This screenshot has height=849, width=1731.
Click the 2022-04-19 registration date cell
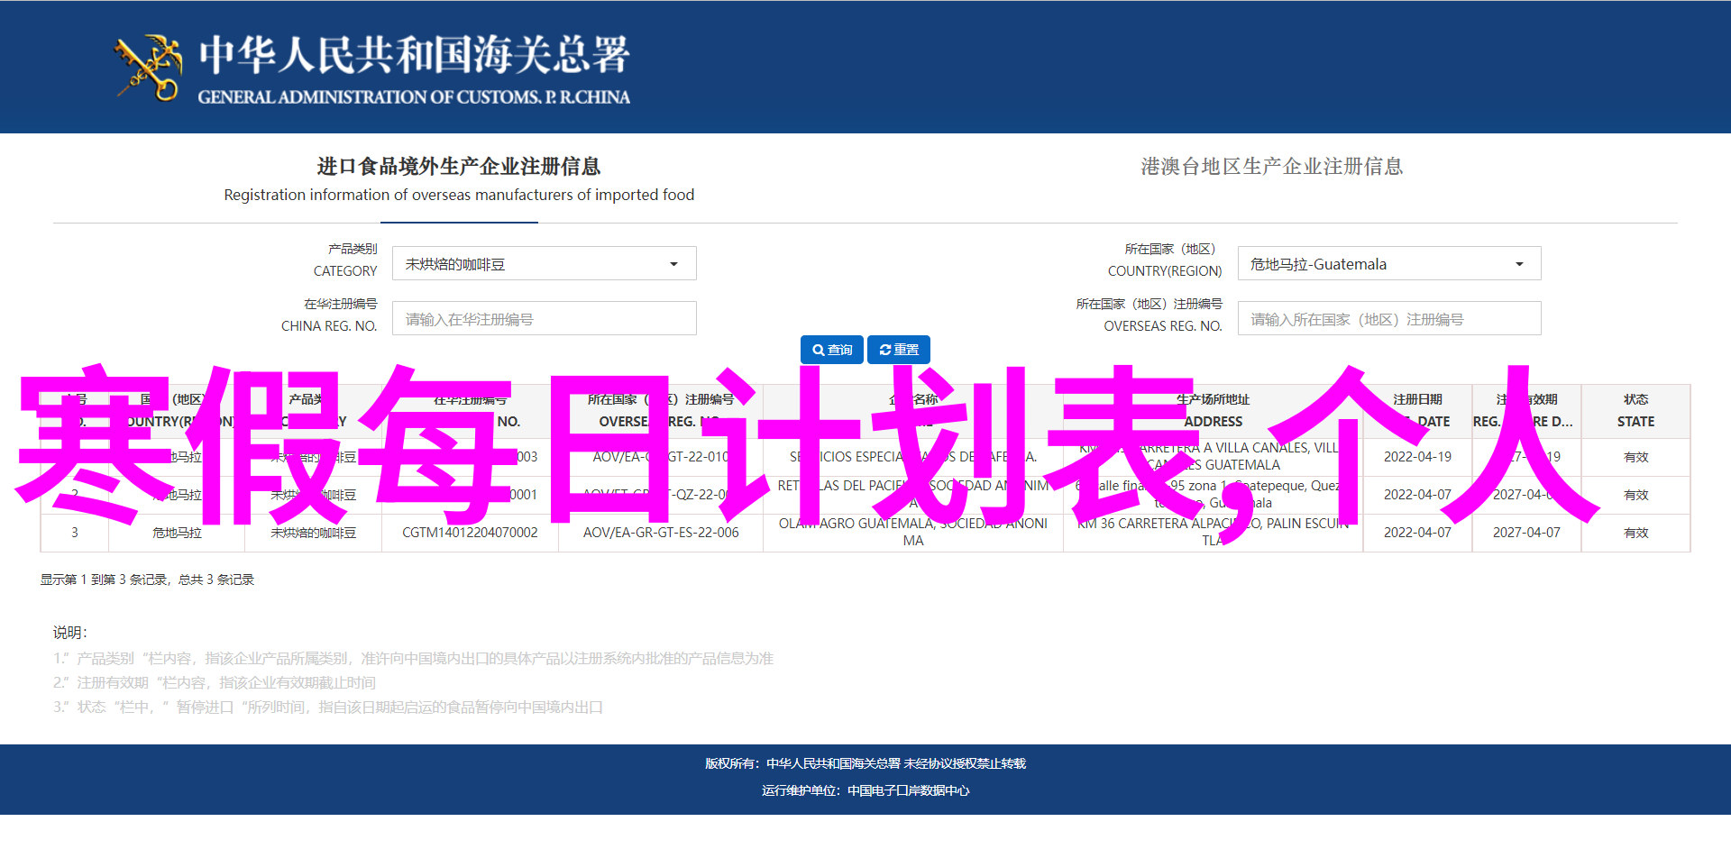pyautogui.click(x=1417, y=457)
